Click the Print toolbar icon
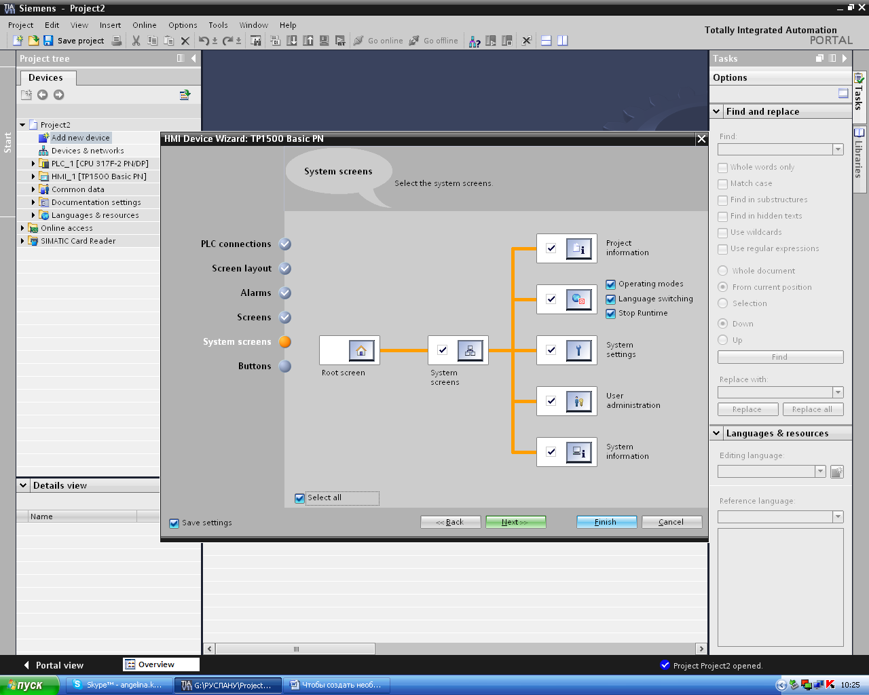This screenshot has height=695, width=869. click(x=117, y=41)
